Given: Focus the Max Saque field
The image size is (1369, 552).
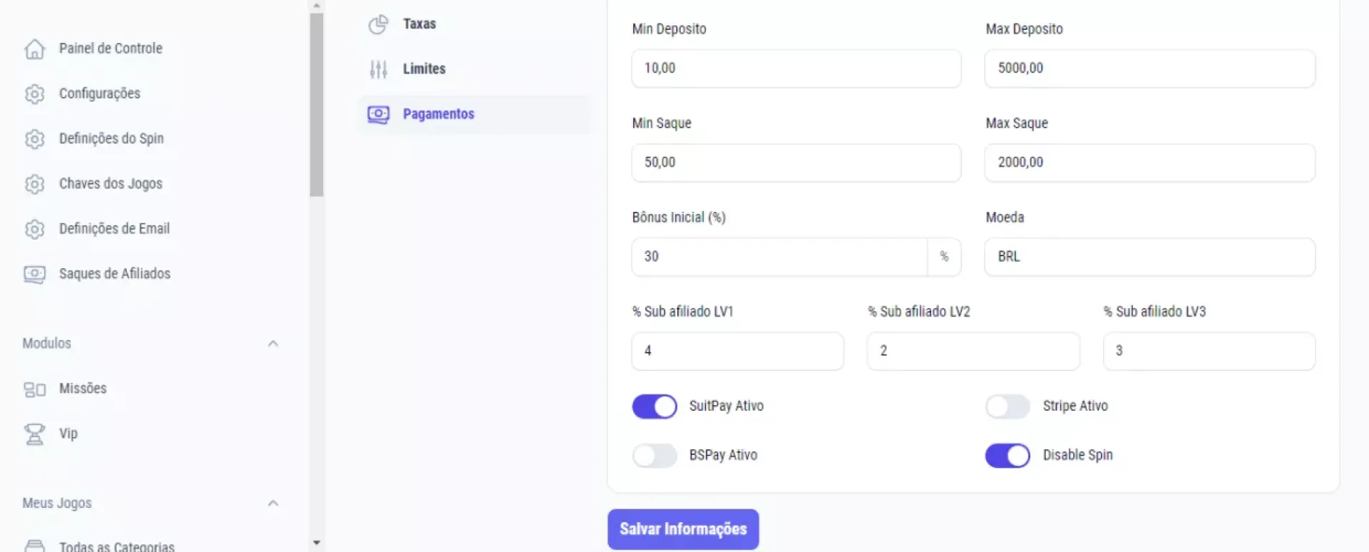Looking at the screenshot, I should 1150,163.
